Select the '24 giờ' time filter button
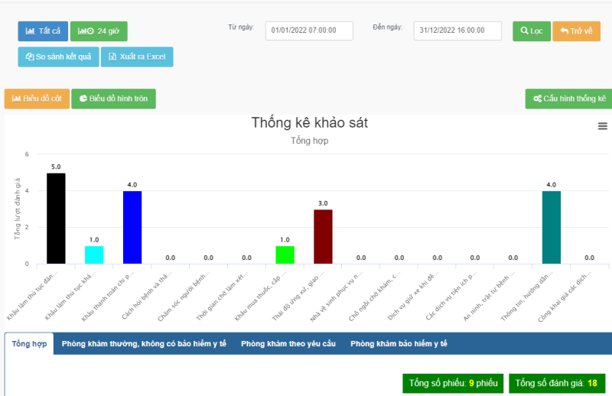The image size is (612, 396). [x=99, y=31]
